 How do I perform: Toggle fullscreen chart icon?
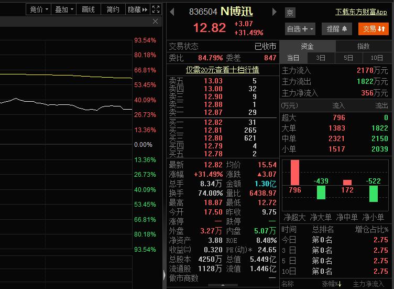click(156, 9)
